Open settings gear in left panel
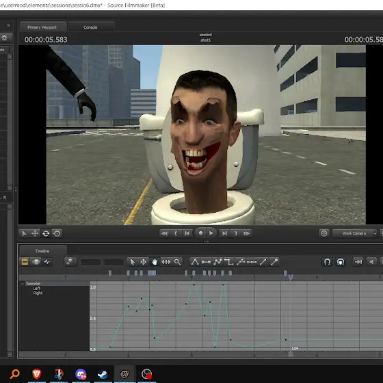Image resolution: width=383 pixels, height=383 pixels. tap(4, 38)
